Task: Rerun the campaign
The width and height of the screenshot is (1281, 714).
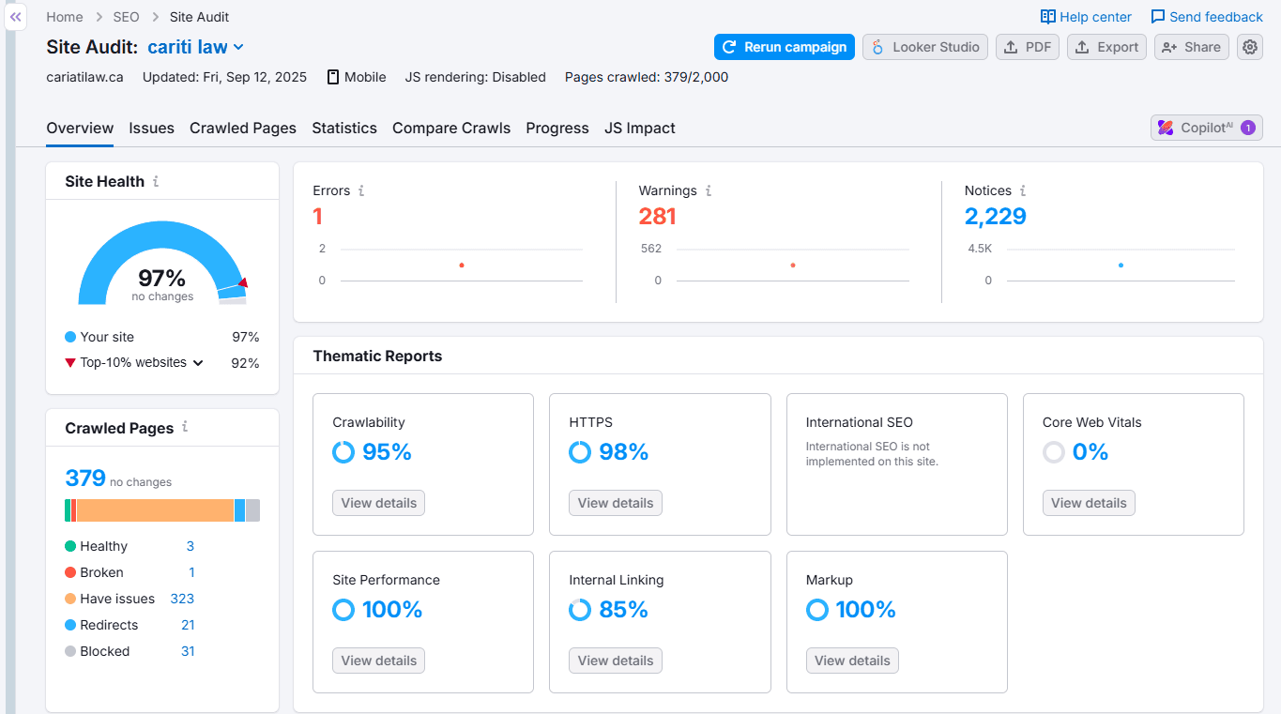Action: coord(785,47)
